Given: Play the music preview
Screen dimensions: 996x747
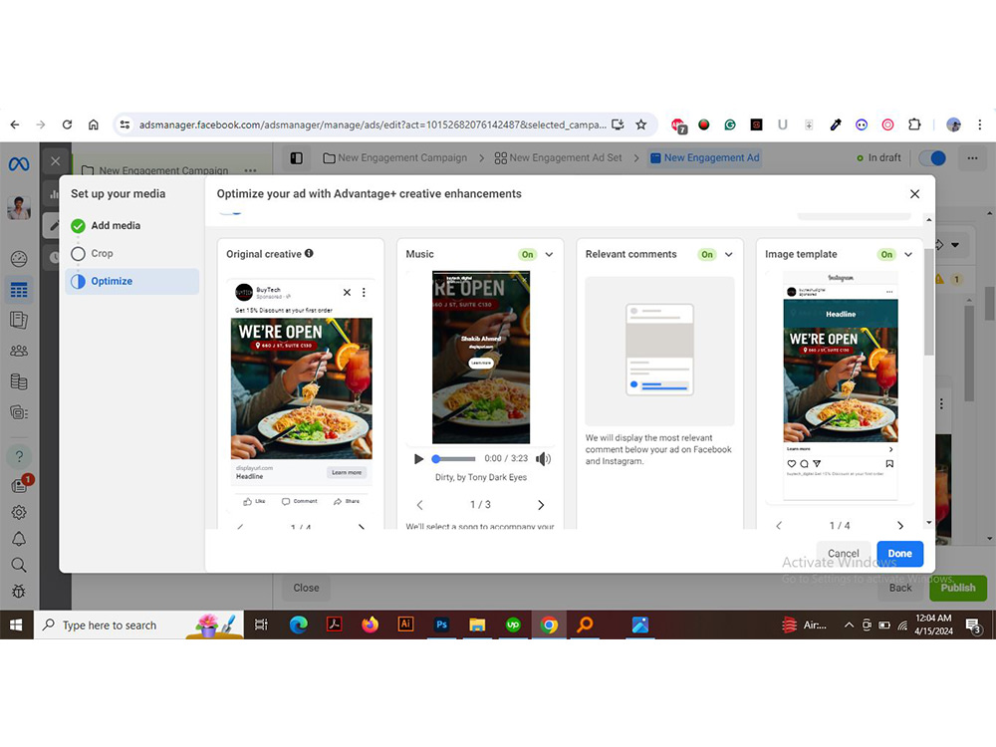Looking at the screenshot, I should coord(418,458).
